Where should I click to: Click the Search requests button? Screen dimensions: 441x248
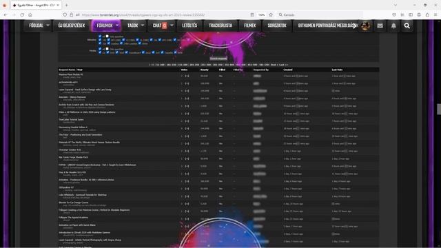click(x=218, y=59)
